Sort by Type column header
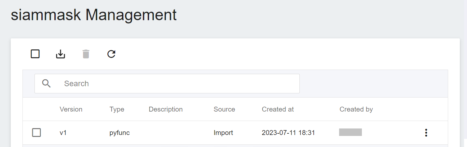Image resolution: width=467 pixels, height=147 pixels. 117,109
